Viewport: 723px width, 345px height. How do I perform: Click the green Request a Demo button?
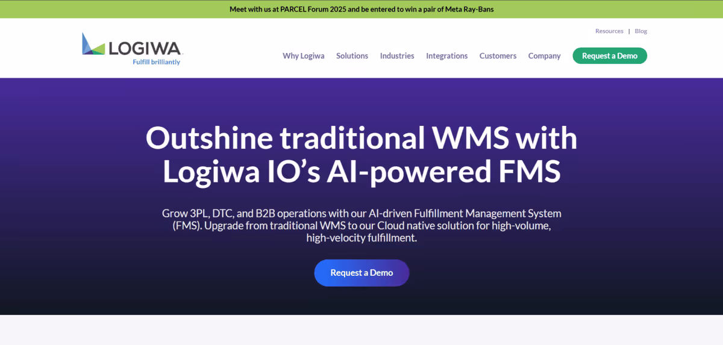click(x=610, y=56)
